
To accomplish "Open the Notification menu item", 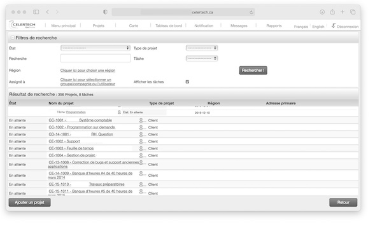I will (x=204, y=25).
